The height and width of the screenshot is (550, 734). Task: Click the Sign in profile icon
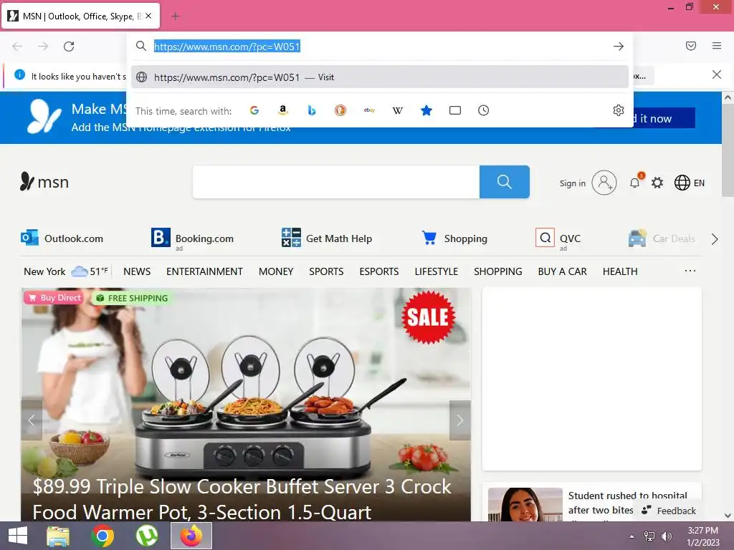[x=604, y=183]
